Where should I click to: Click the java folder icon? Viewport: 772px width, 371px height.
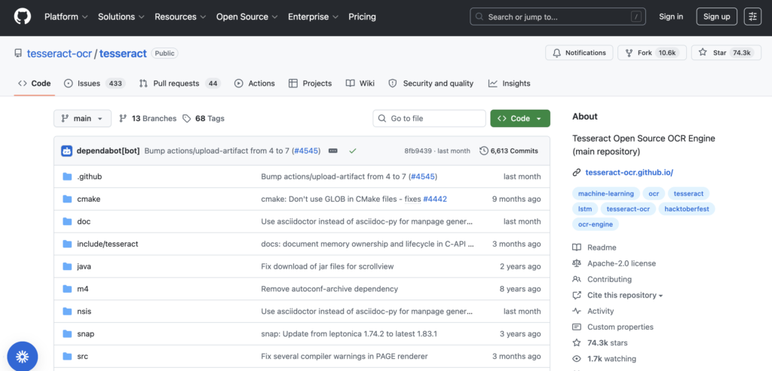(67, 266)
